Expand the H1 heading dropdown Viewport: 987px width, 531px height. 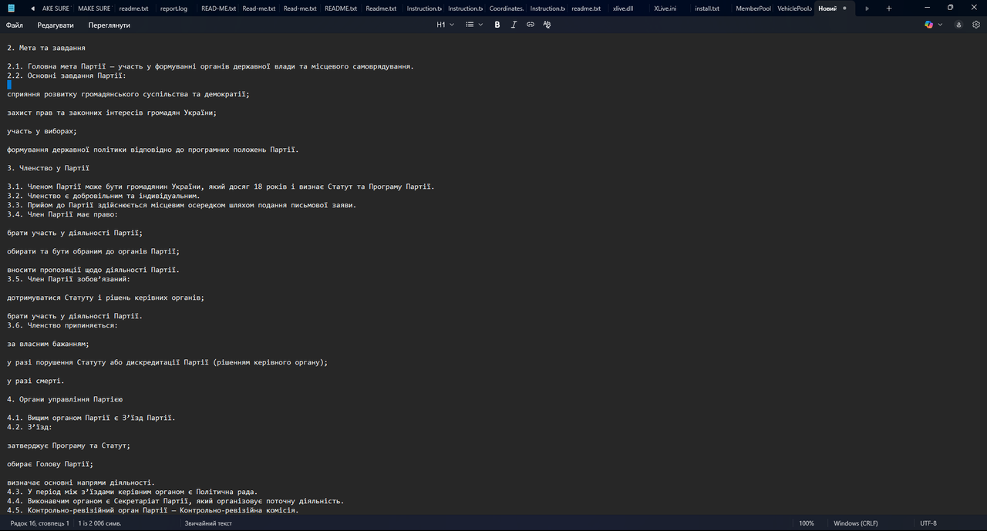(446, 25)
